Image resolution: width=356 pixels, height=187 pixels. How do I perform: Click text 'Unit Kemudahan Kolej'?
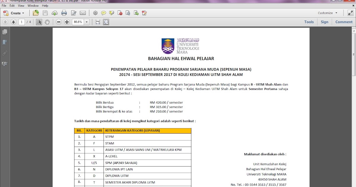pyautogui.click(x=270, y=164)
